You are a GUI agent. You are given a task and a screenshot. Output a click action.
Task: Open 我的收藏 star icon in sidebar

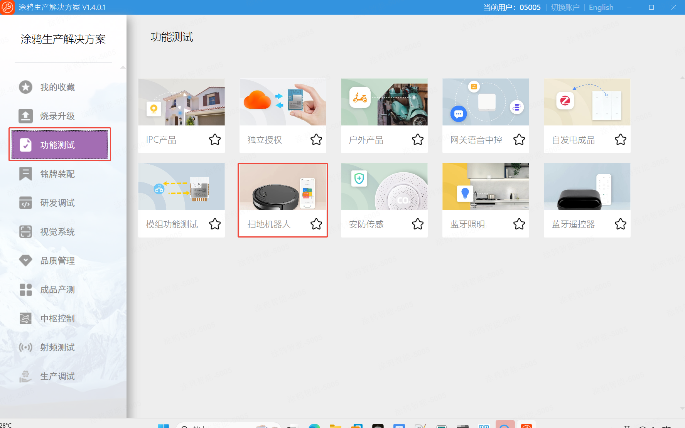[25, 87]
